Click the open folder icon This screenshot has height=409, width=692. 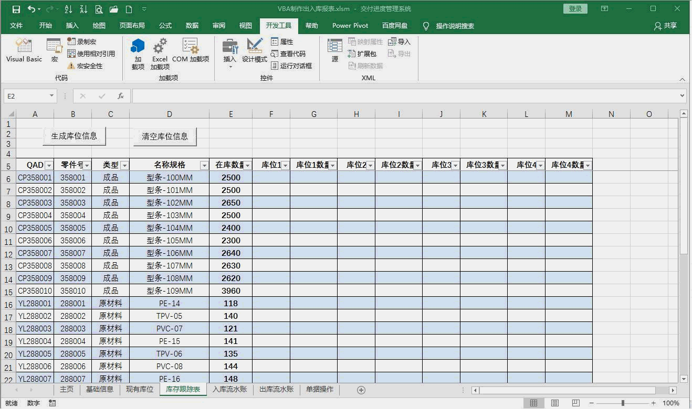tap(114, 9)
